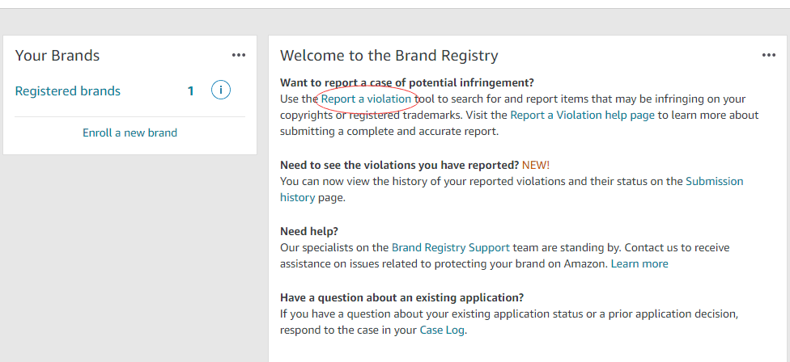Open your Case Log

point(443,330)
